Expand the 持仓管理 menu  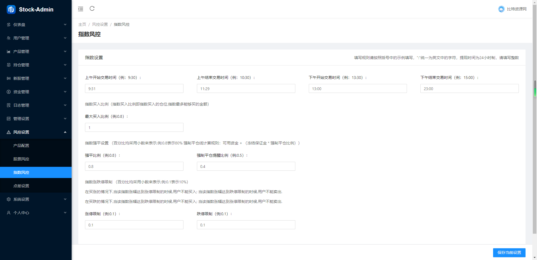tap(36, 65)
